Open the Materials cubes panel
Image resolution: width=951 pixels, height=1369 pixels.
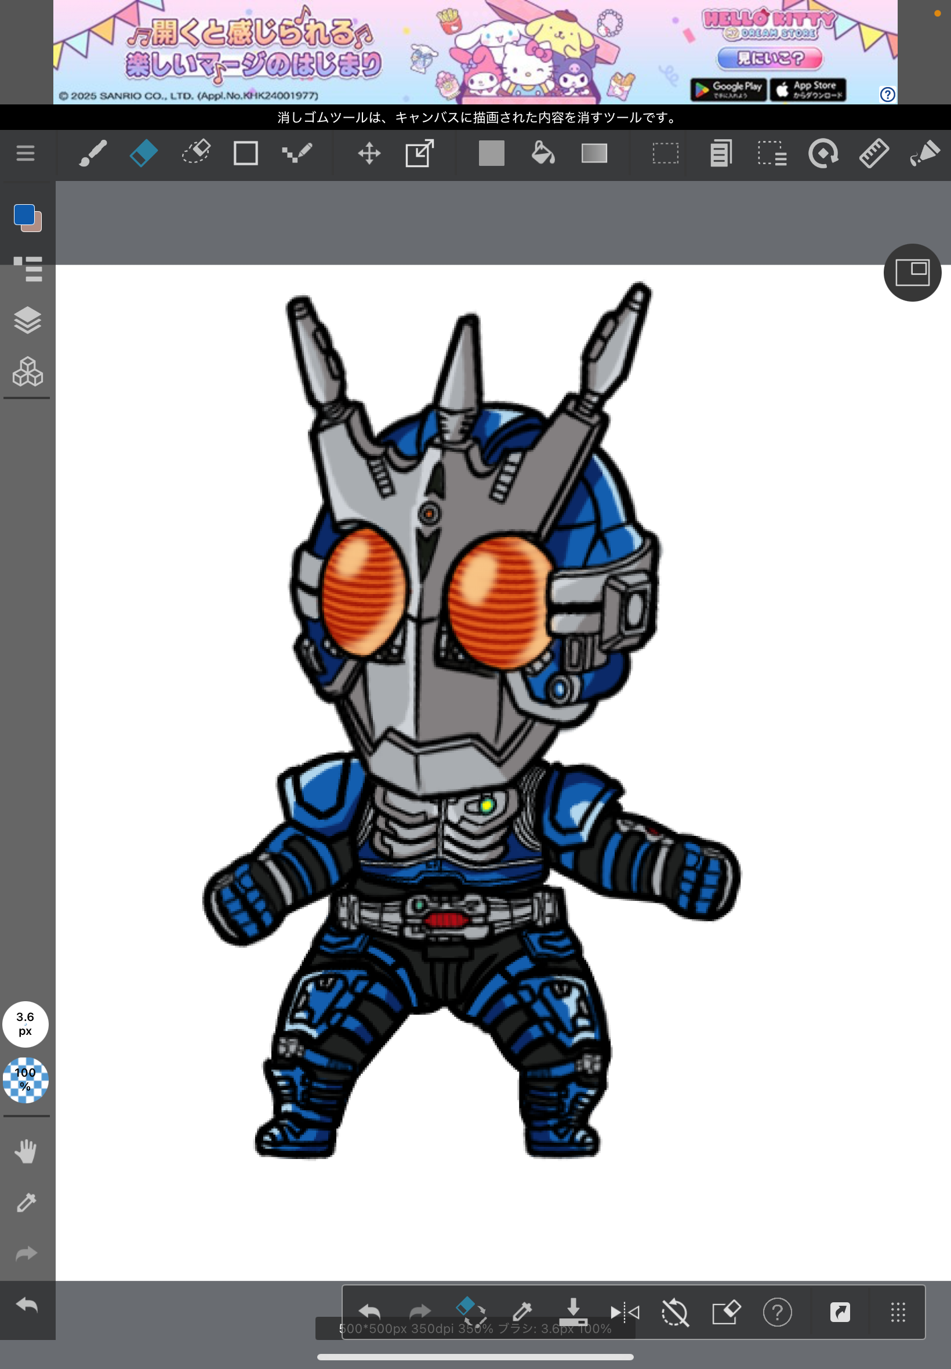click(27, 372)
